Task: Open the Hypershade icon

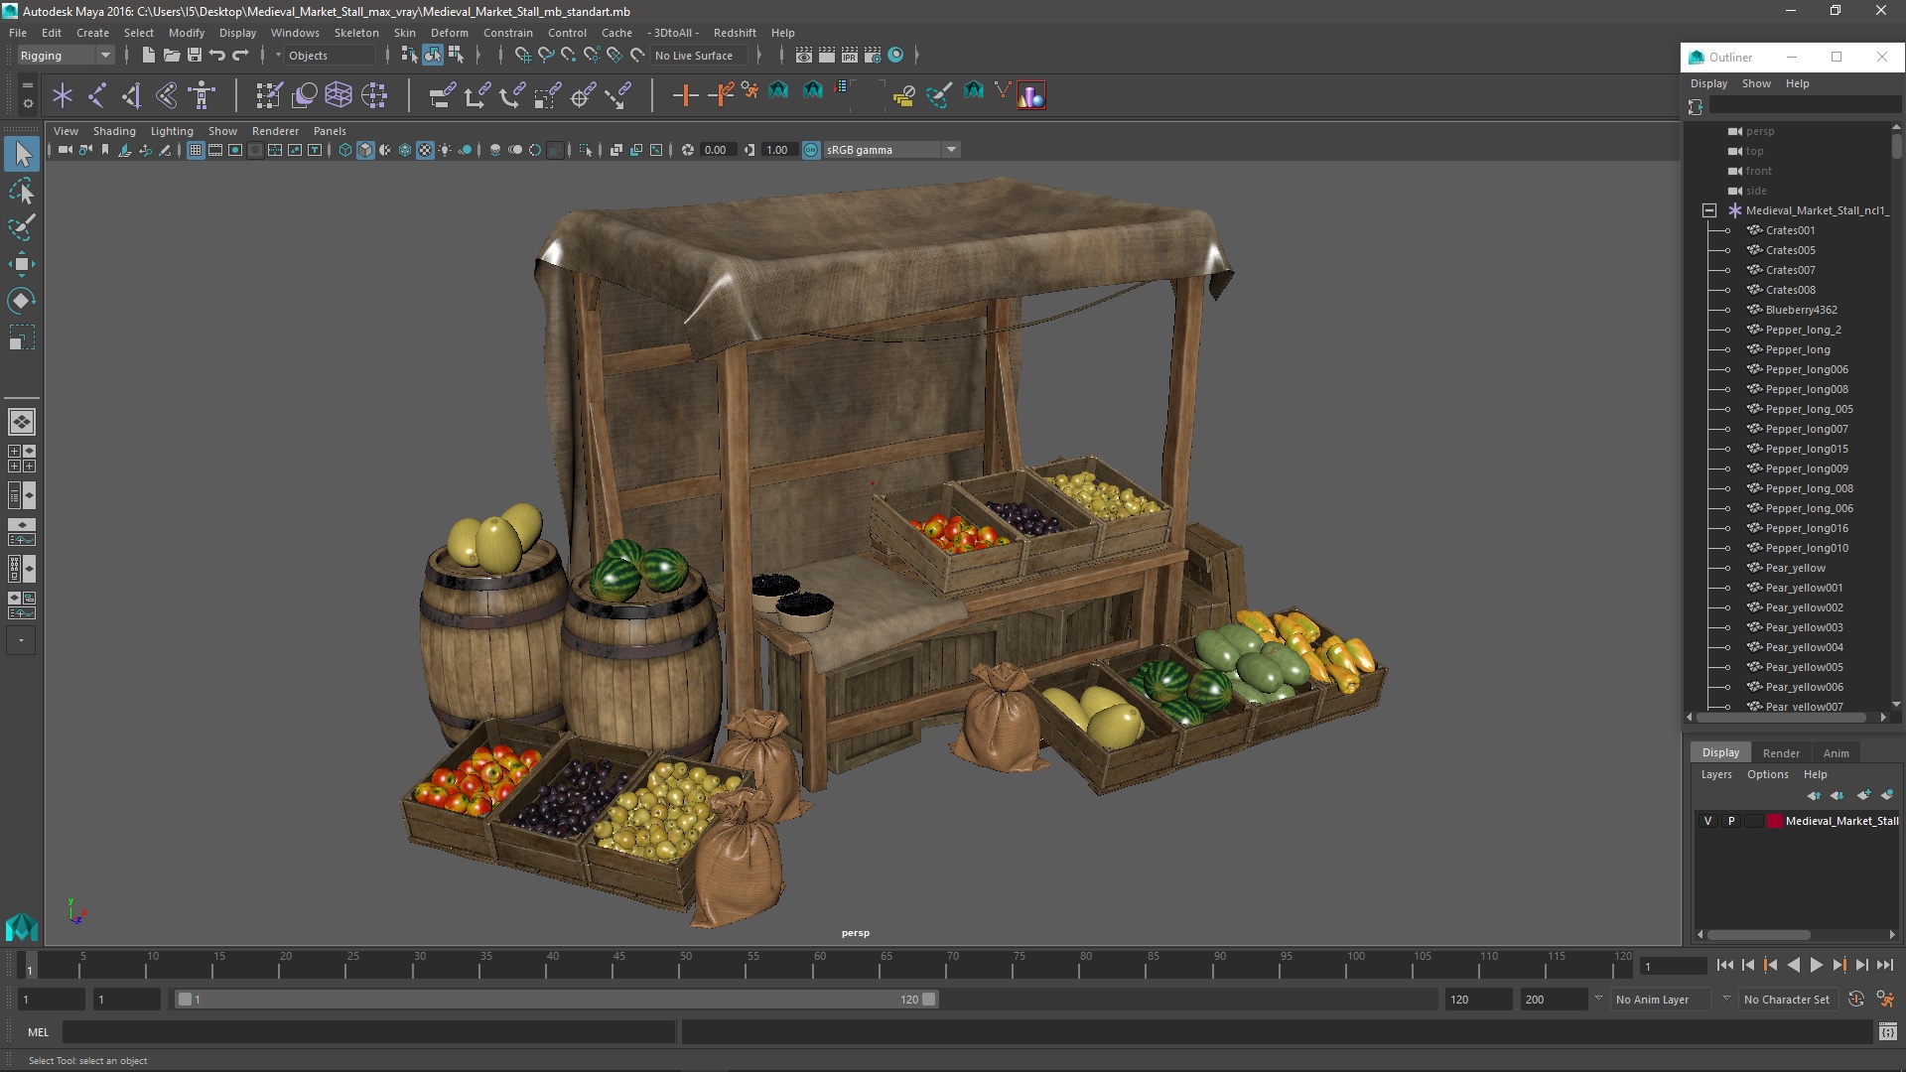Action: (895, 56)
